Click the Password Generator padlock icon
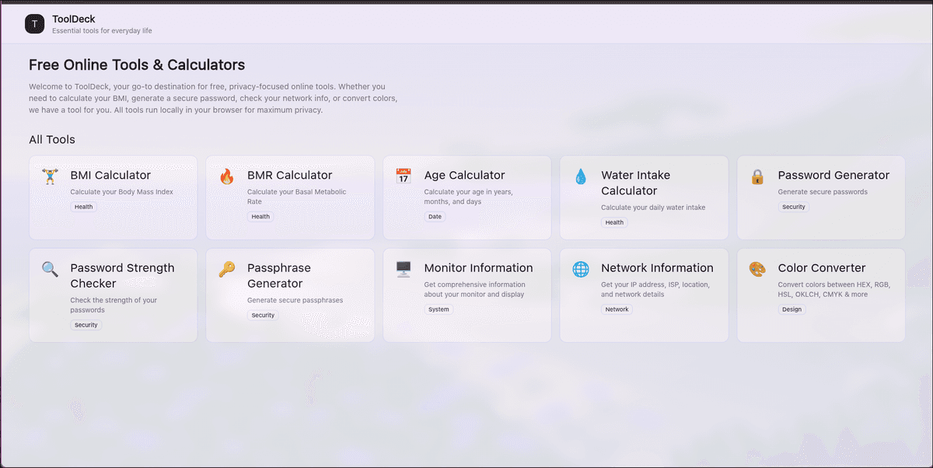933x468 pixels. tap(757, 176)
